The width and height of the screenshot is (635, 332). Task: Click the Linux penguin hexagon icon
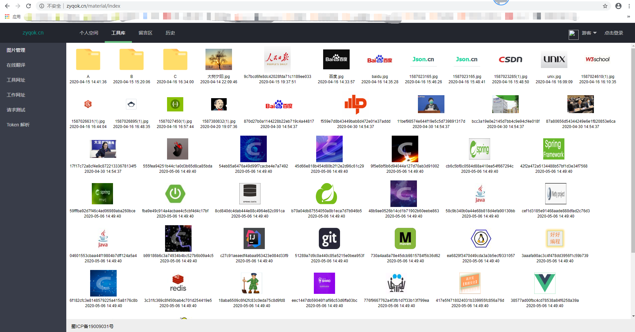pos(481,238)
